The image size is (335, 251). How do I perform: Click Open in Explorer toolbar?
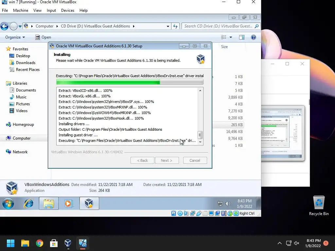tap(43, 37)
